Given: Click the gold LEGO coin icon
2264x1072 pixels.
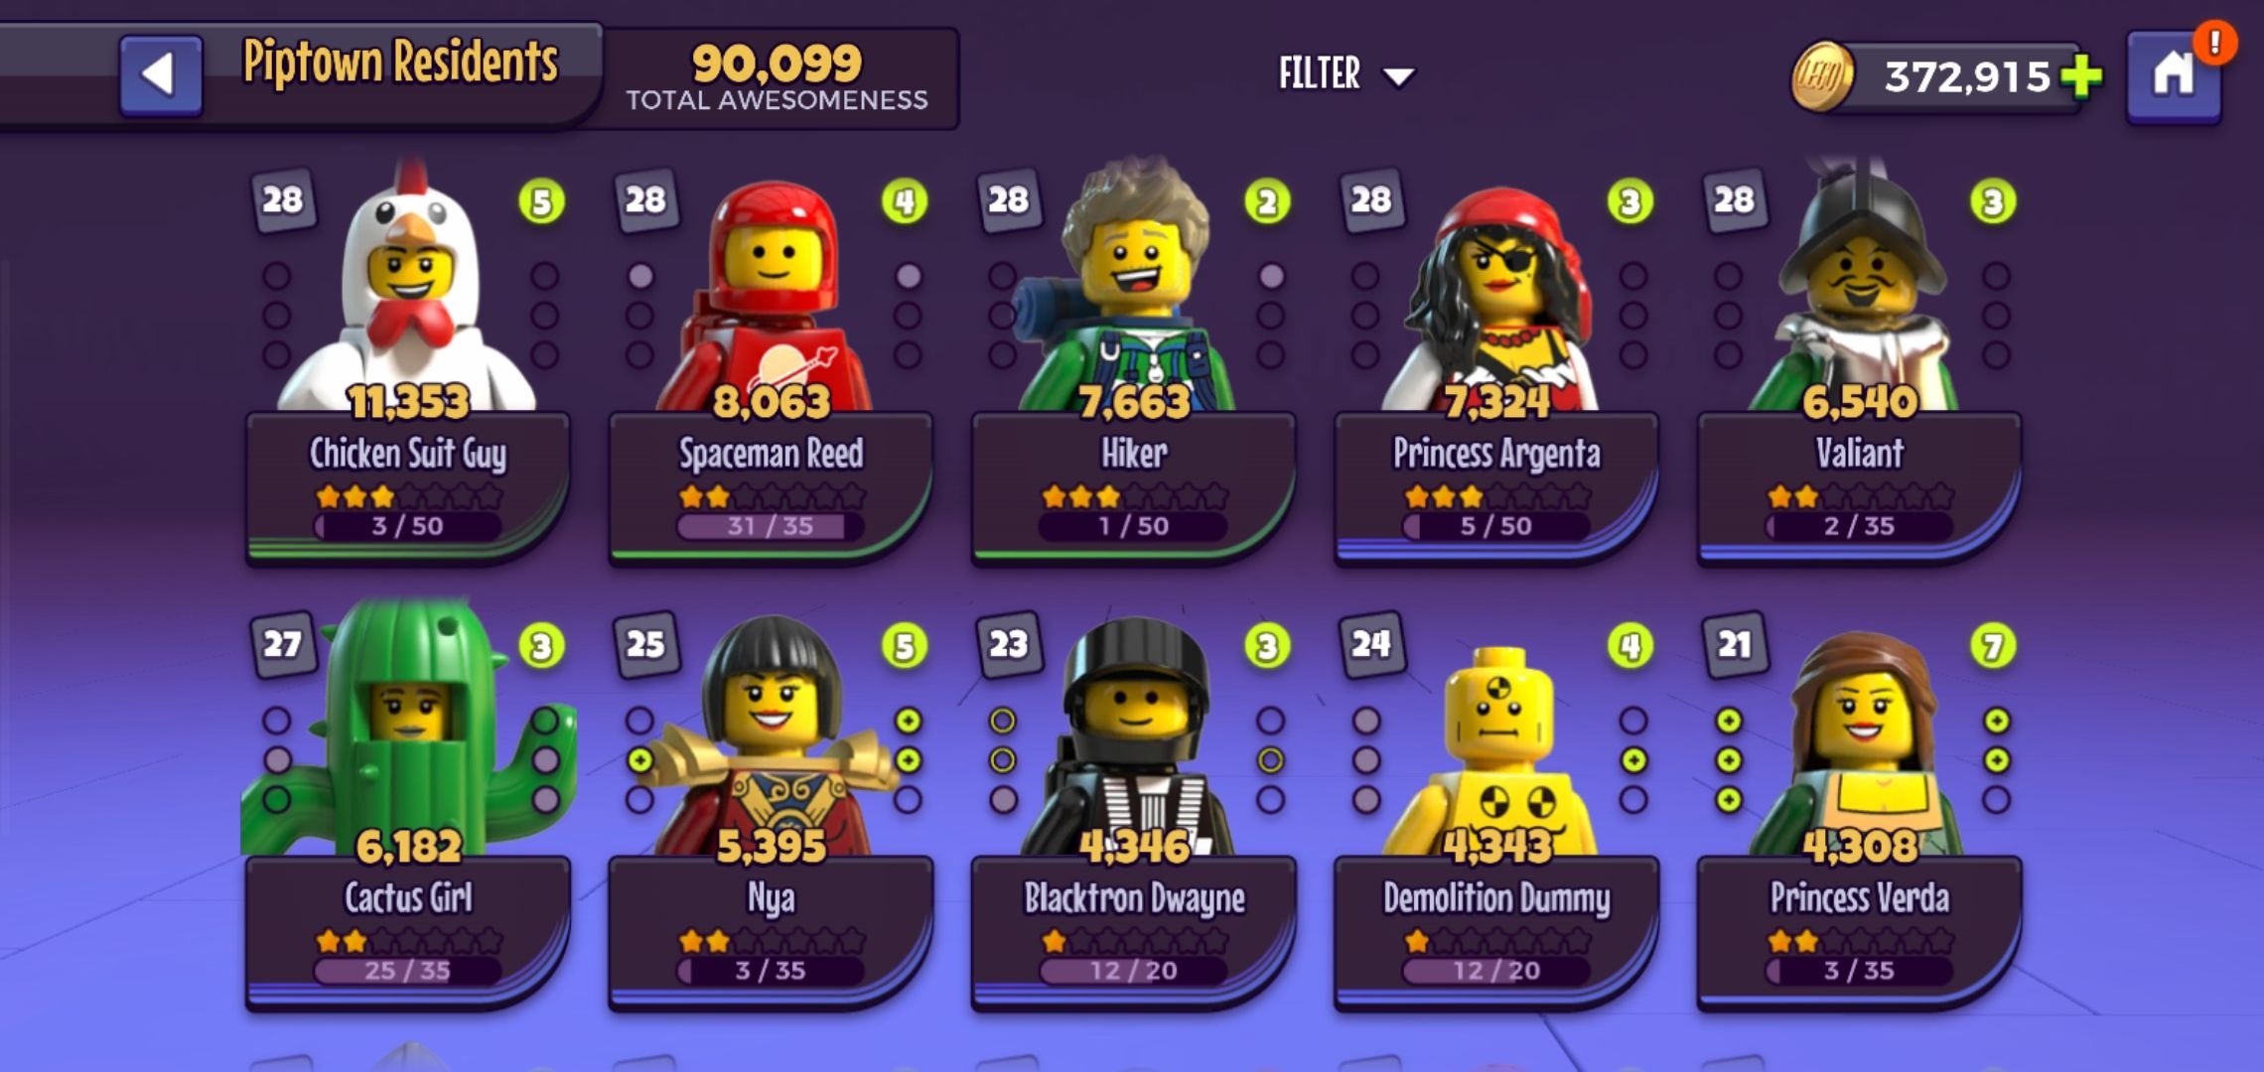Looking at the screenshot, I should pos(1821,76).
